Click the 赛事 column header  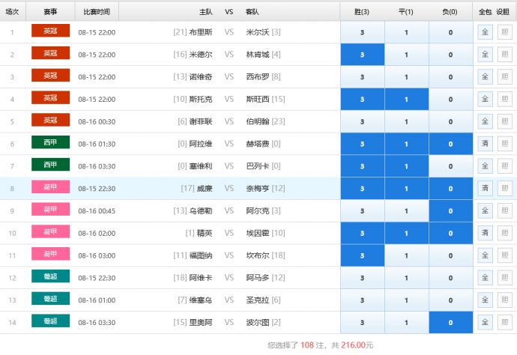(x=50, y=12)
